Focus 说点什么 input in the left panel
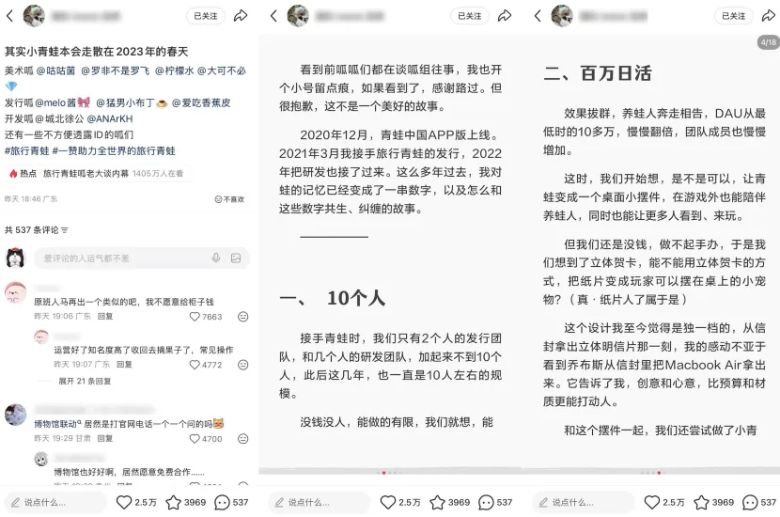The width and height of the screenshot is (780, 517). pos(55,503)
